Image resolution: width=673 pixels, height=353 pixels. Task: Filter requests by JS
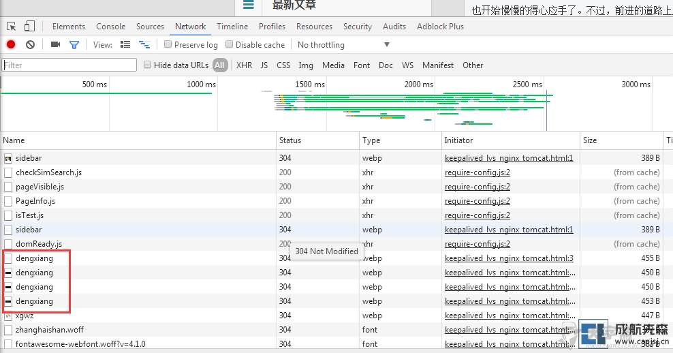coord(264,65)
